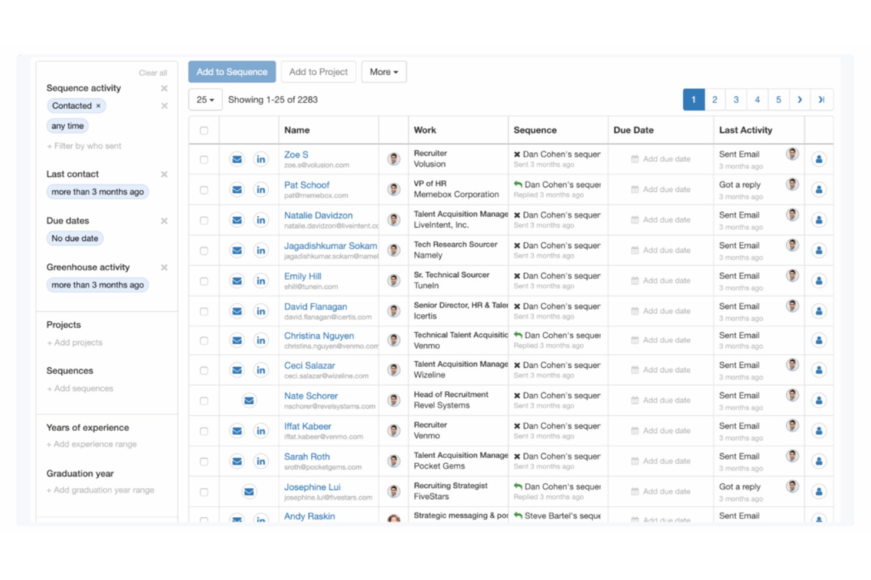Image resolution: width=871 pixels, height=580 pixels.
Task: Go to page 2
Action: (714, 100)
